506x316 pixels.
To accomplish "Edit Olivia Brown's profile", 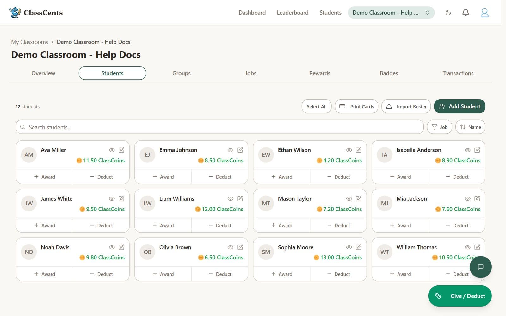I will (240, 247).
